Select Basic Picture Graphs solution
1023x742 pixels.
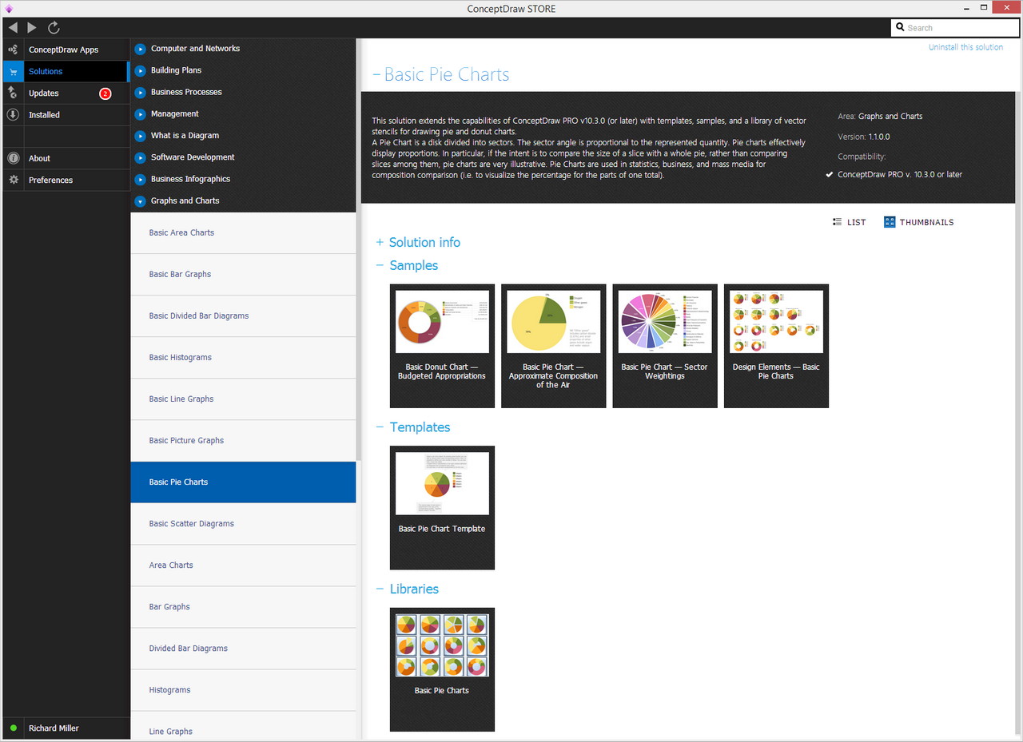click(x=243, y=440)
